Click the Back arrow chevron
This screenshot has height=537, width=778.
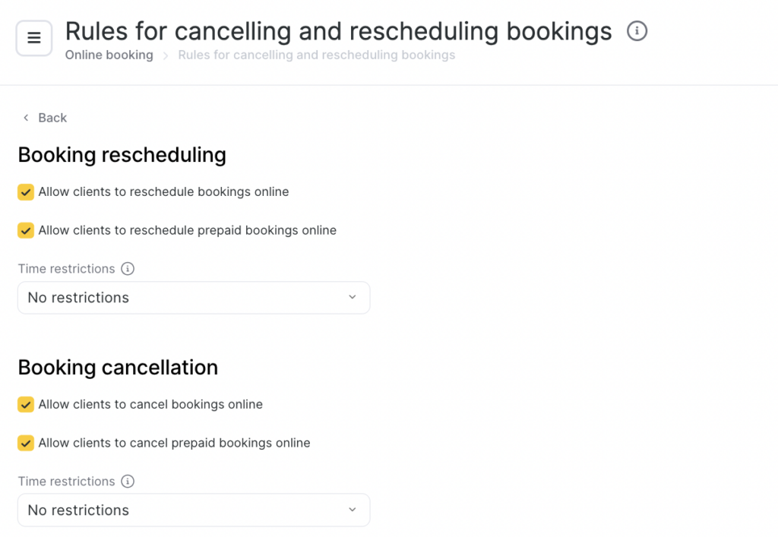(x=26, y=118)
